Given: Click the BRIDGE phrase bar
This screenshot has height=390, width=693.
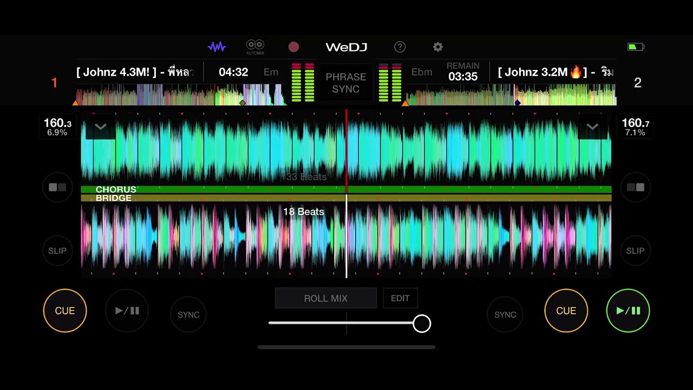Looking at the screenshot, I should click(346, 198).
